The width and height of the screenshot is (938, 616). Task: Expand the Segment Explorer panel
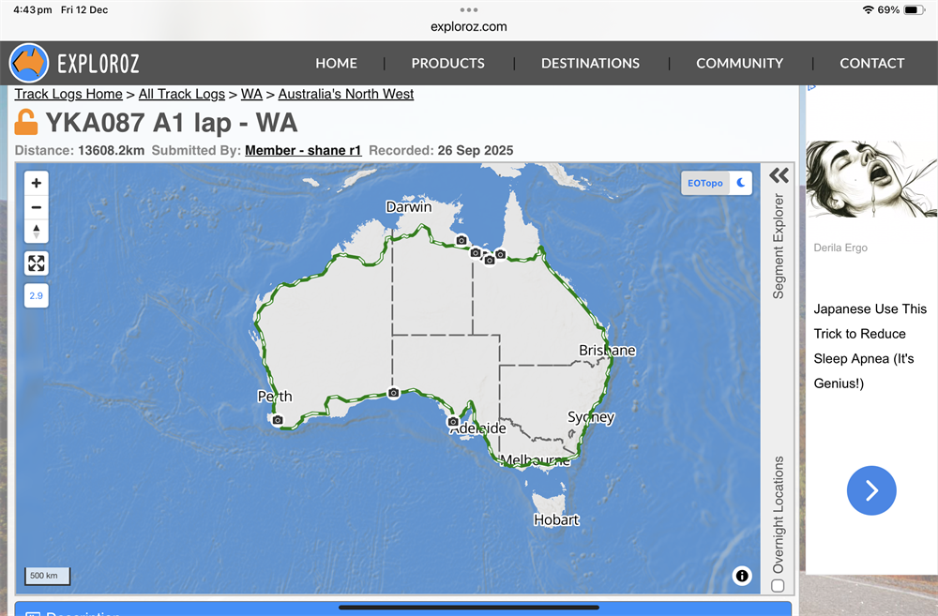pos(779,176)
